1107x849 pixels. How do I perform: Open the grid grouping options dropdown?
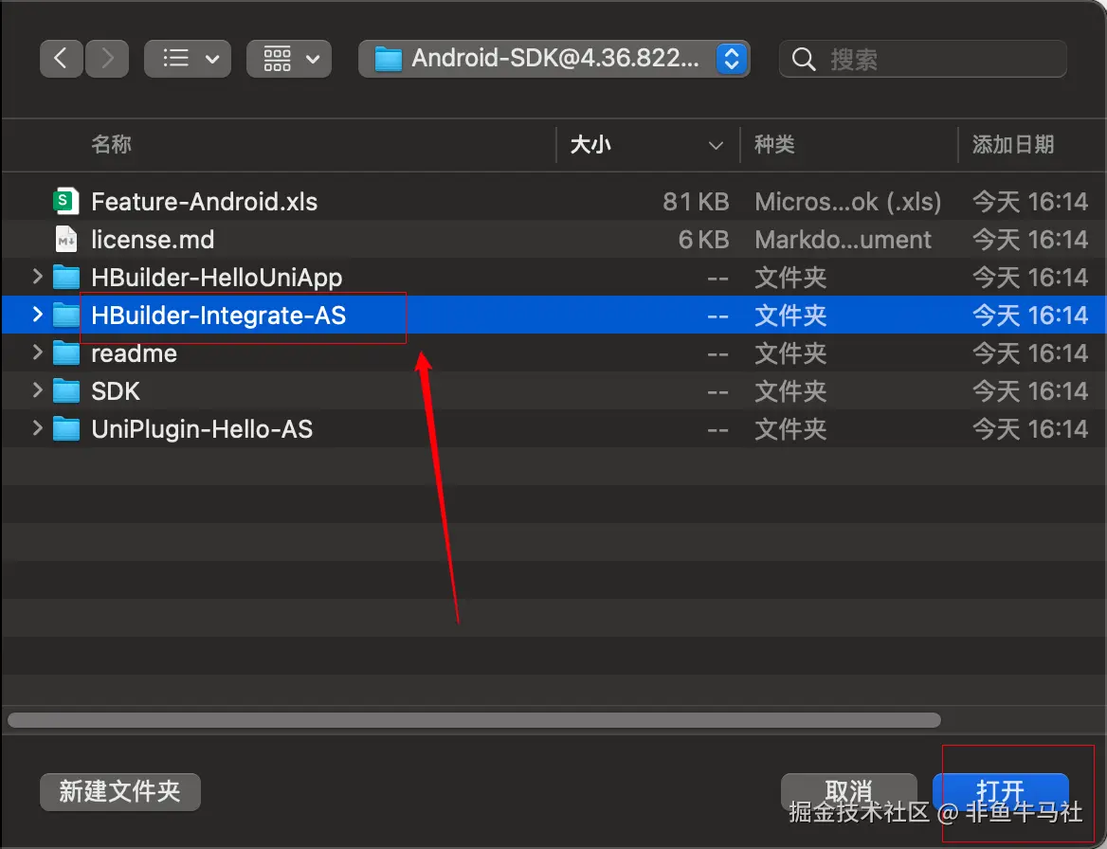pyautogui.click(x=289, y=59)
